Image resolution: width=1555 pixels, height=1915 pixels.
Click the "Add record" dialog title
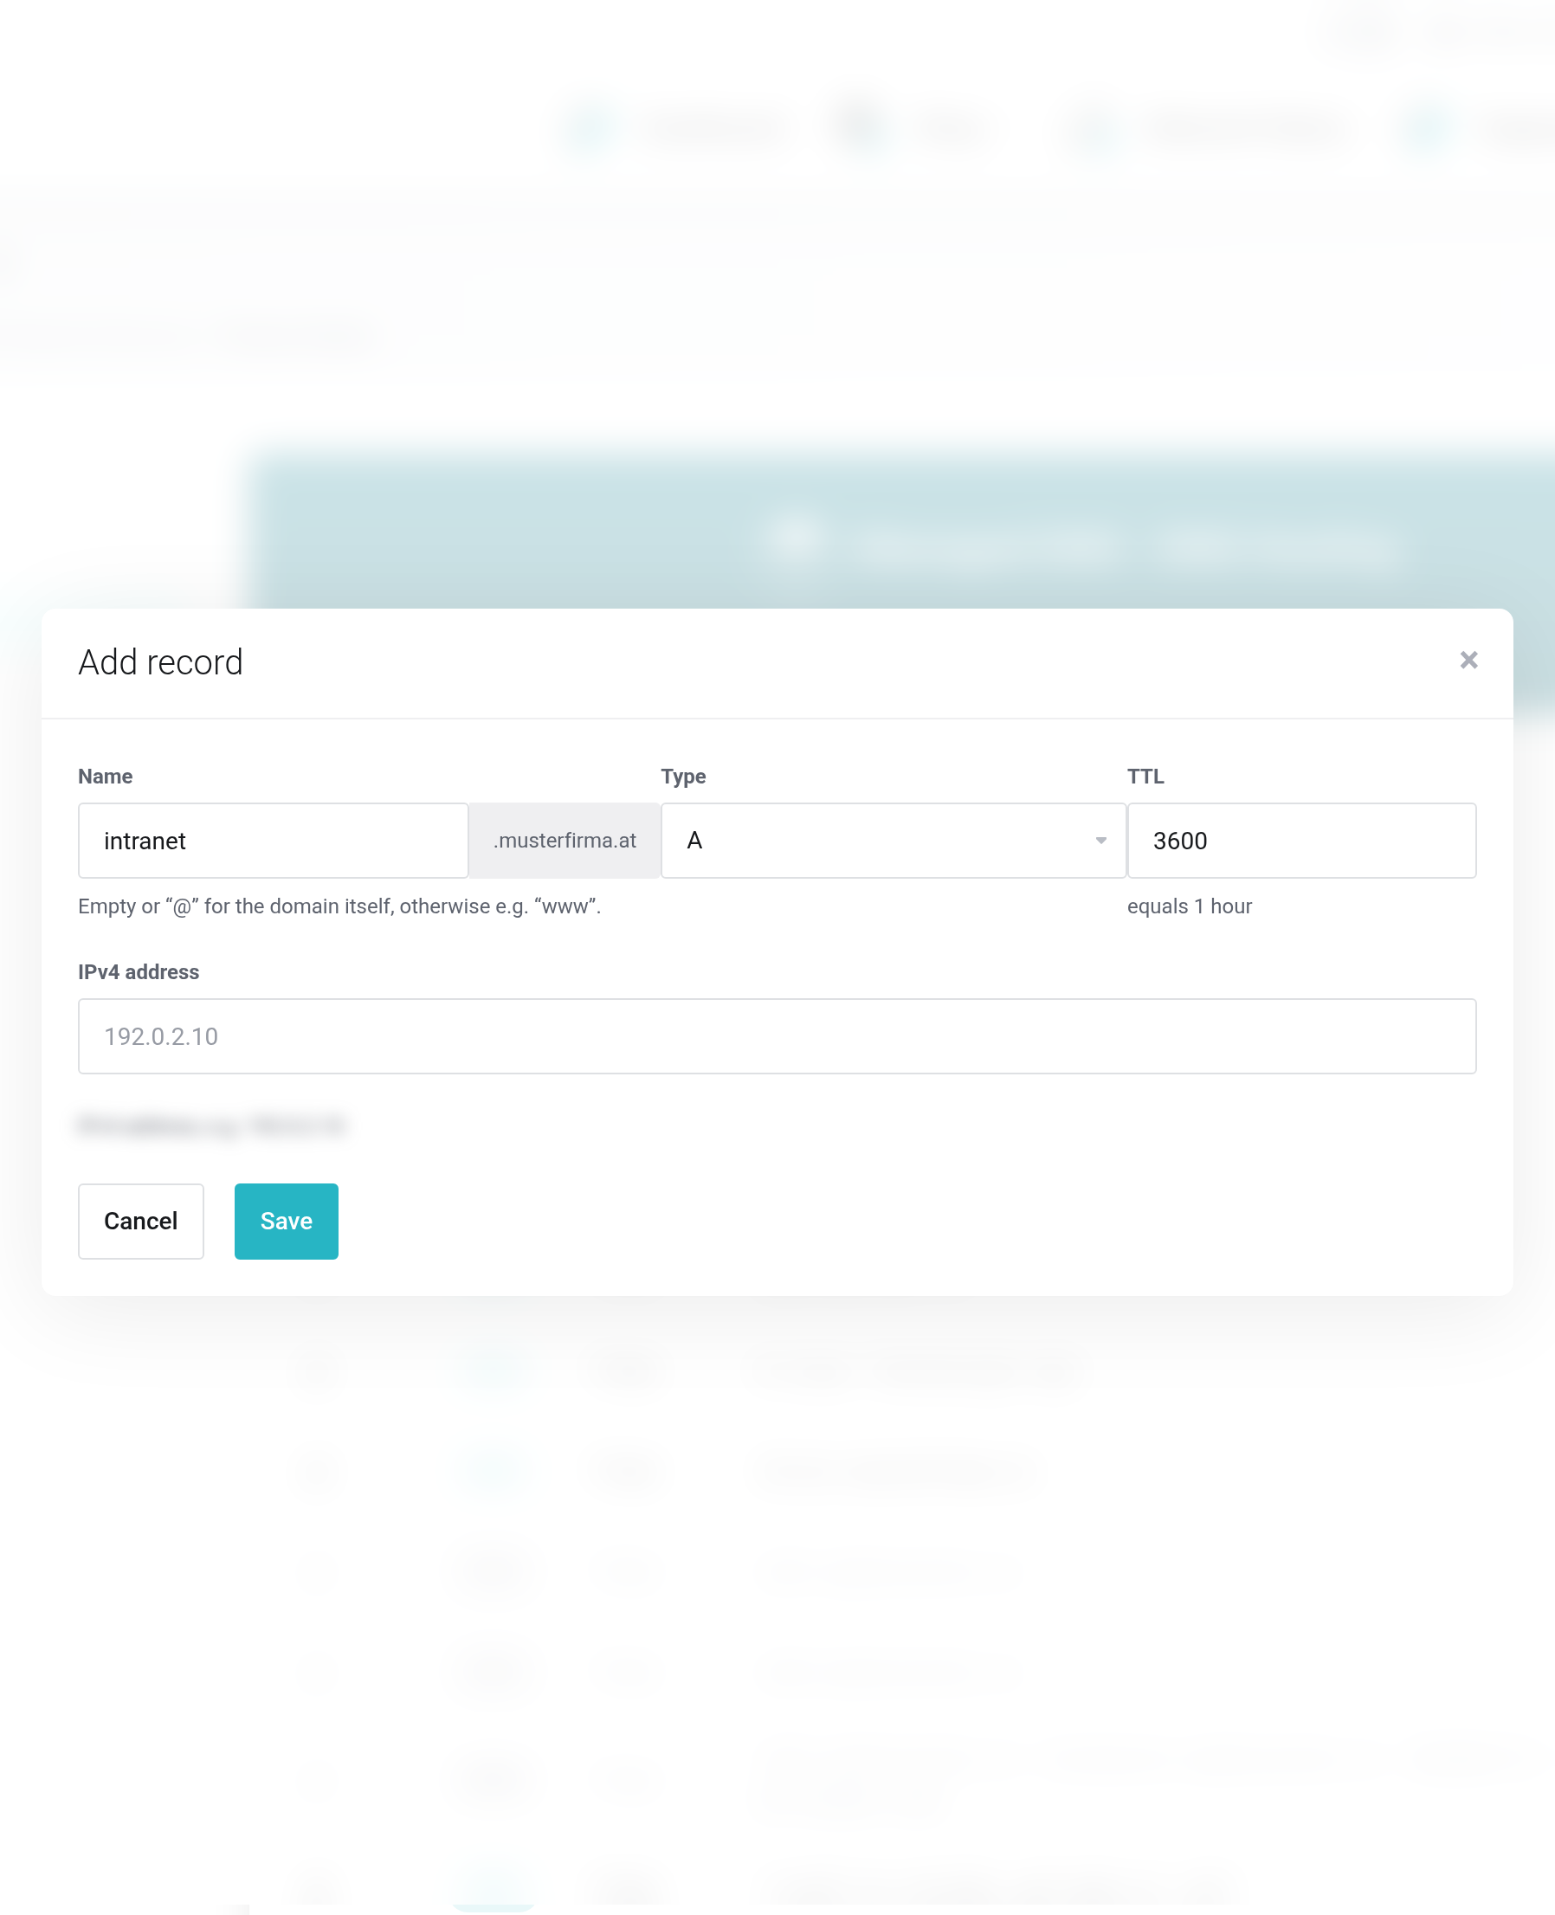160,662
